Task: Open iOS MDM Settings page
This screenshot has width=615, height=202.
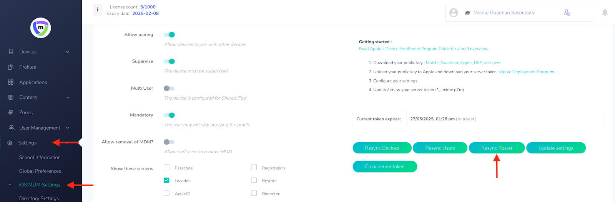Action: coord(40,185)
